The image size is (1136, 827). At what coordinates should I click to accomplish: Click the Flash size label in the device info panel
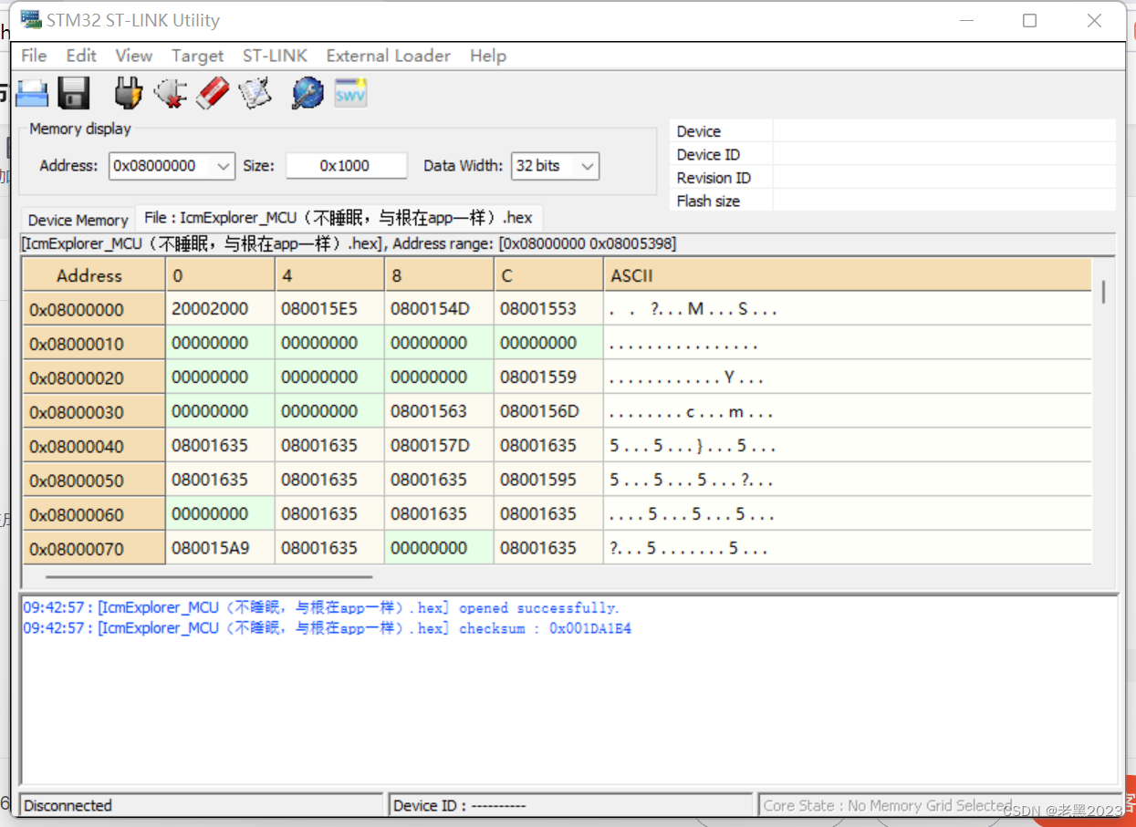[709, 201]
